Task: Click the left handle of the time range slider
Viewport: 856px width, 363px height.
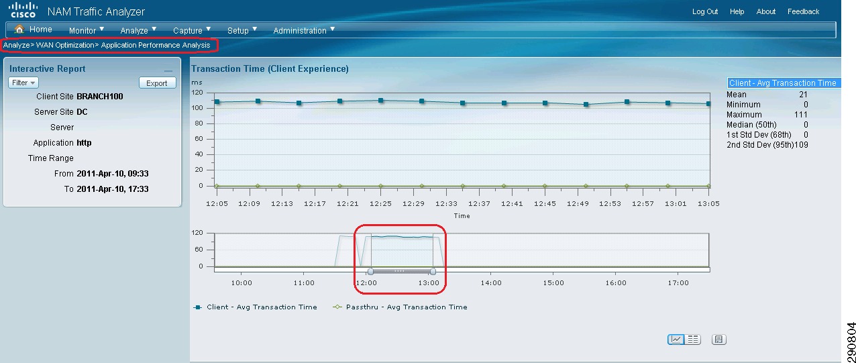Action: click(x=370, y=272)
